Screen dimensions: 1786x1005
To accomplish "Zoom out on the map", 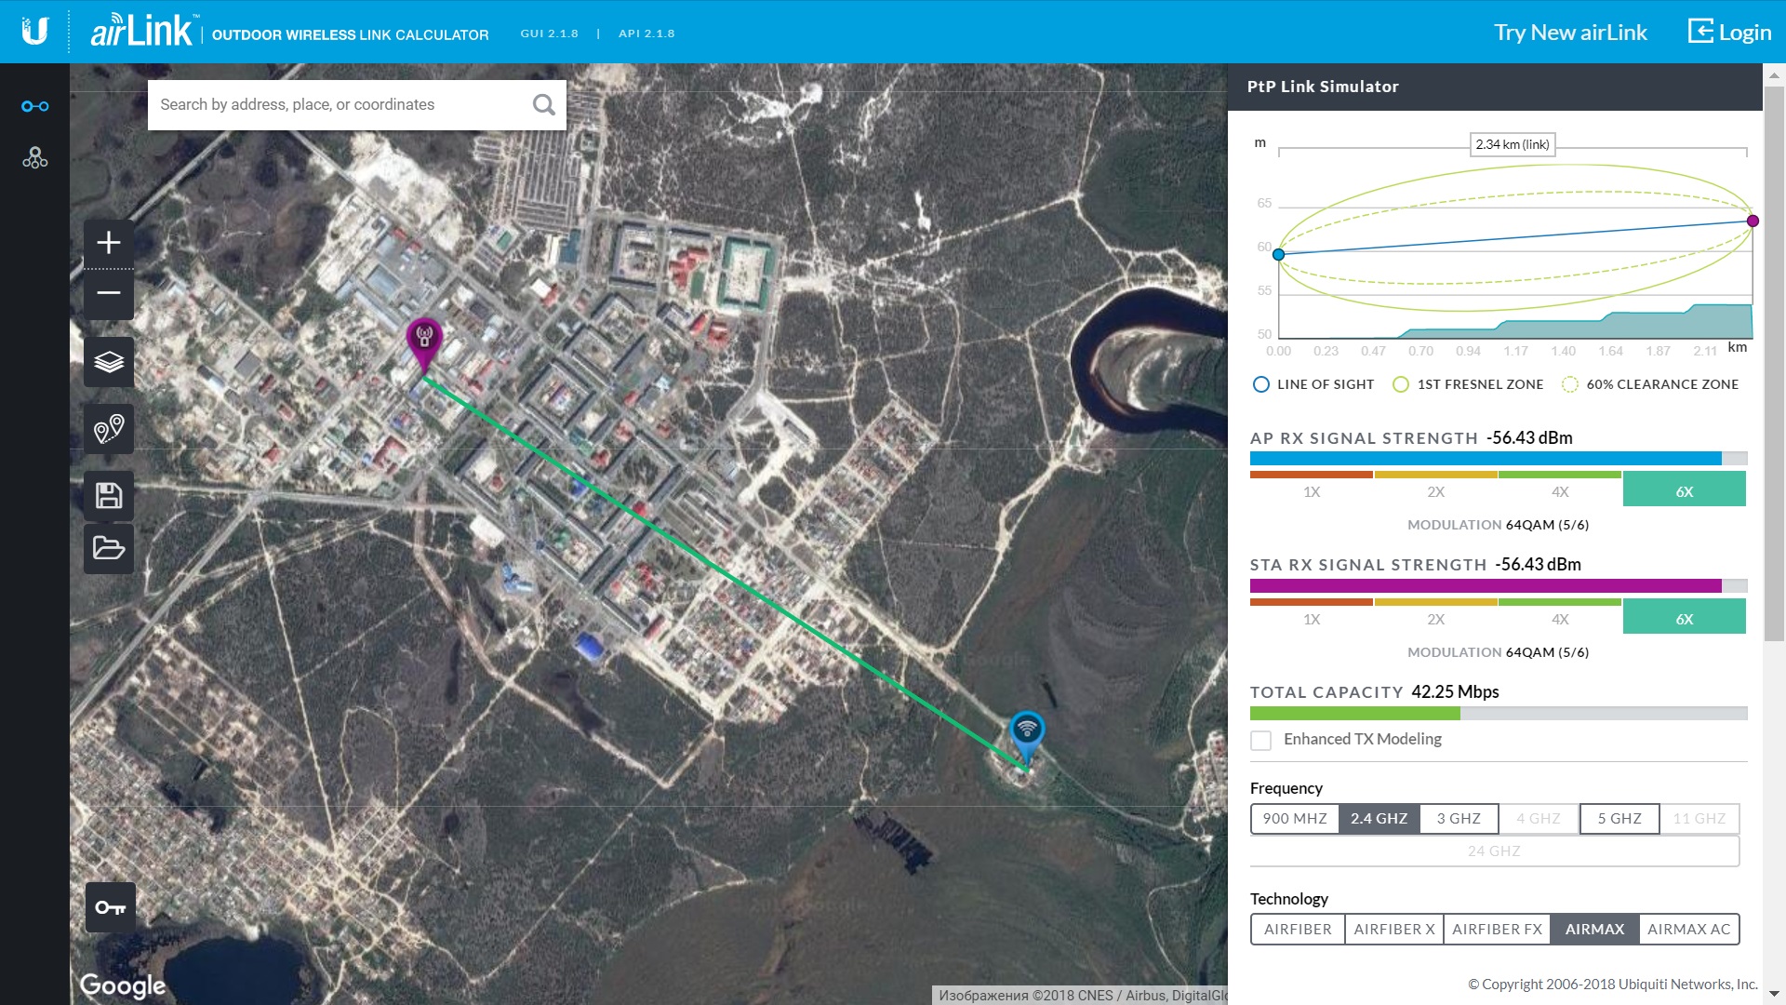I will [x=109, y=293].
